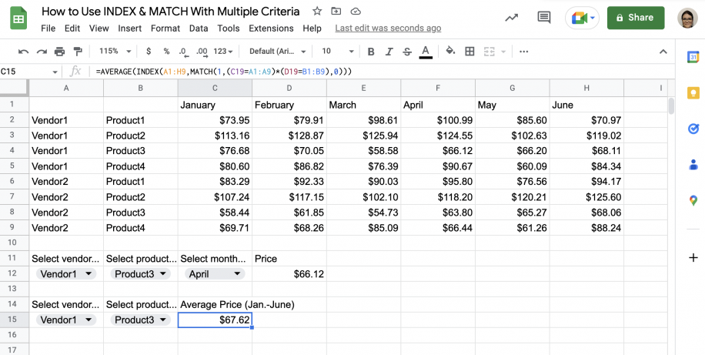
Task: Select cell with $66.12 price result
Action: [289, 273]
